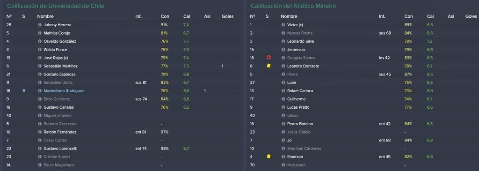
Task: Click yellow card icon for Leandro Donizete
Action: click(x=269, y=66)
